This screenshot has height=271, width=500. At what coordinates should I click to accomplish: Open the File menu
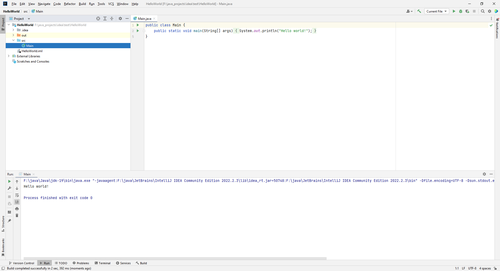coord(14,4)
